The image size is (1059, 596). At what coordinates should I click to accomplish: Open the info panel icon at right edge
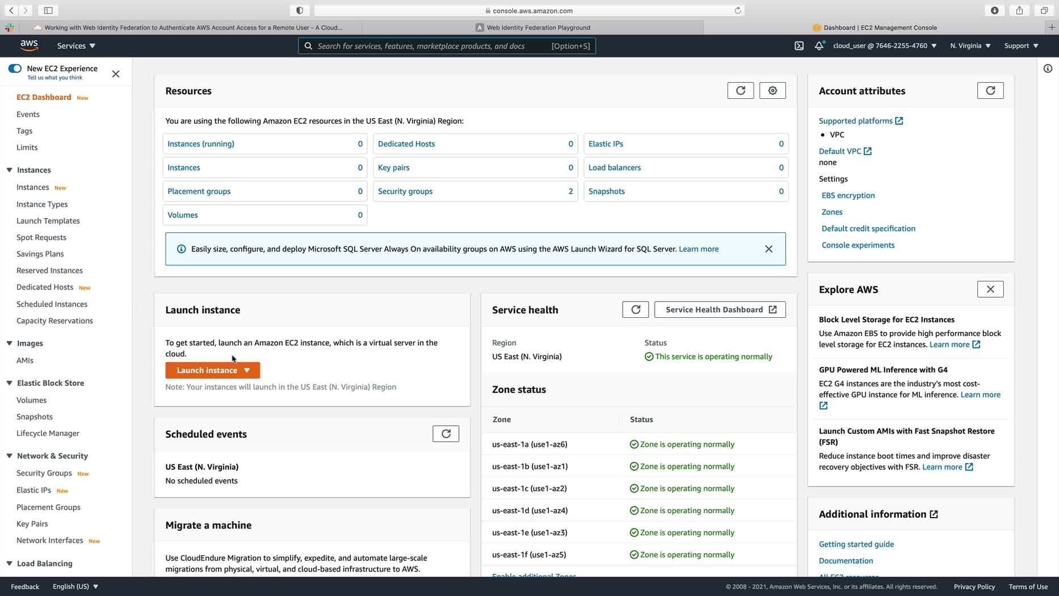(1048, 69)
